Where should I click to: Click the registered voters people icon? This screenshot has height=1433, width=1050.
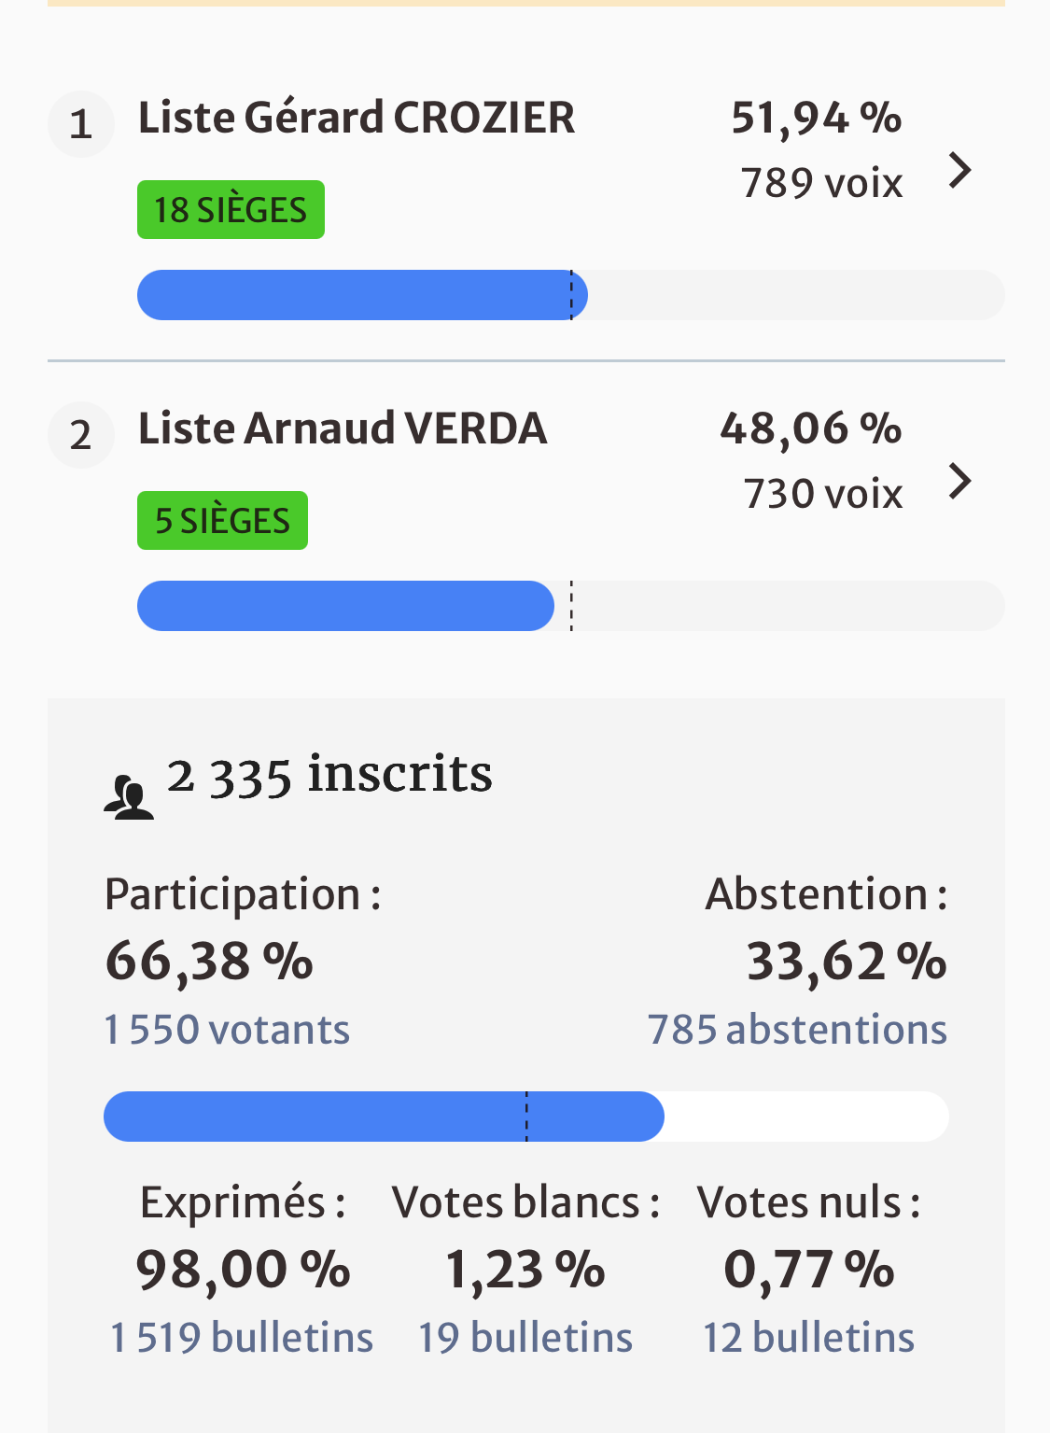[129, 798]
